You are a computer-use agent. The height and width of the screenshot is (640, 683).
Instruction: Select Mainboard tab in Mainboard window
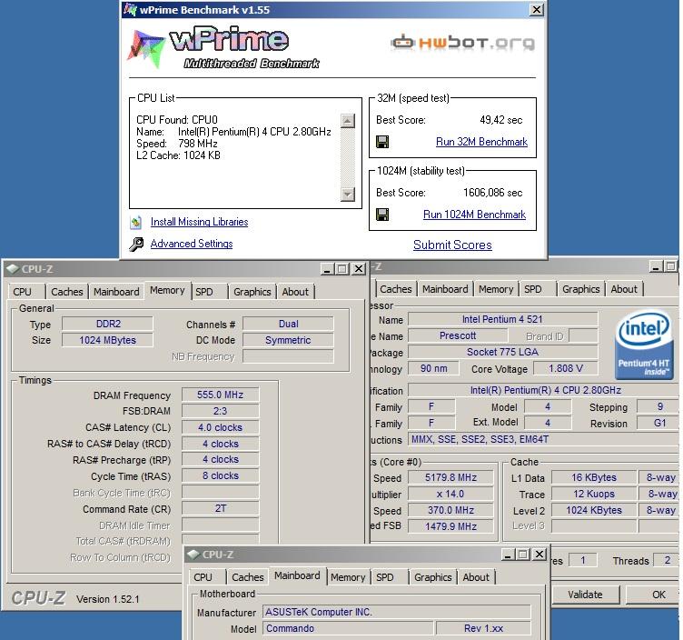click(x=297, y=576)
